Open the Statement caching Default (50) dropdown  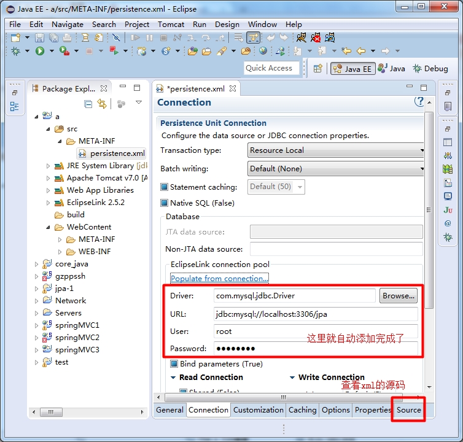coord(276,187)
